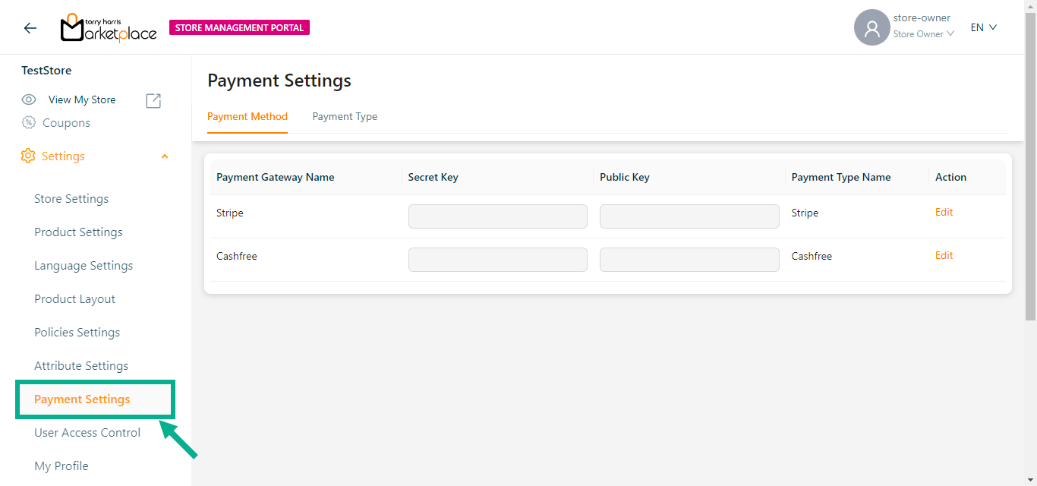Click the Cashfree Public Key field
This screenshot has width=1037, height=486.
click(x=689, y=260)
